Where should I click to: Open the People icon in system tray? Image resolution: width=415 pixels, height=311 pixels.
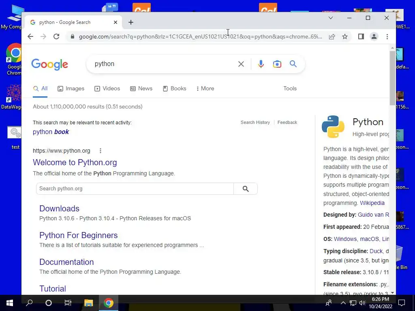(329, 303)
